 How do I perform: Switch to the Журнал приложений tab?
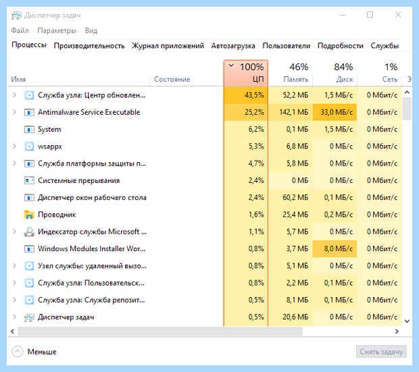pos(168,46)
